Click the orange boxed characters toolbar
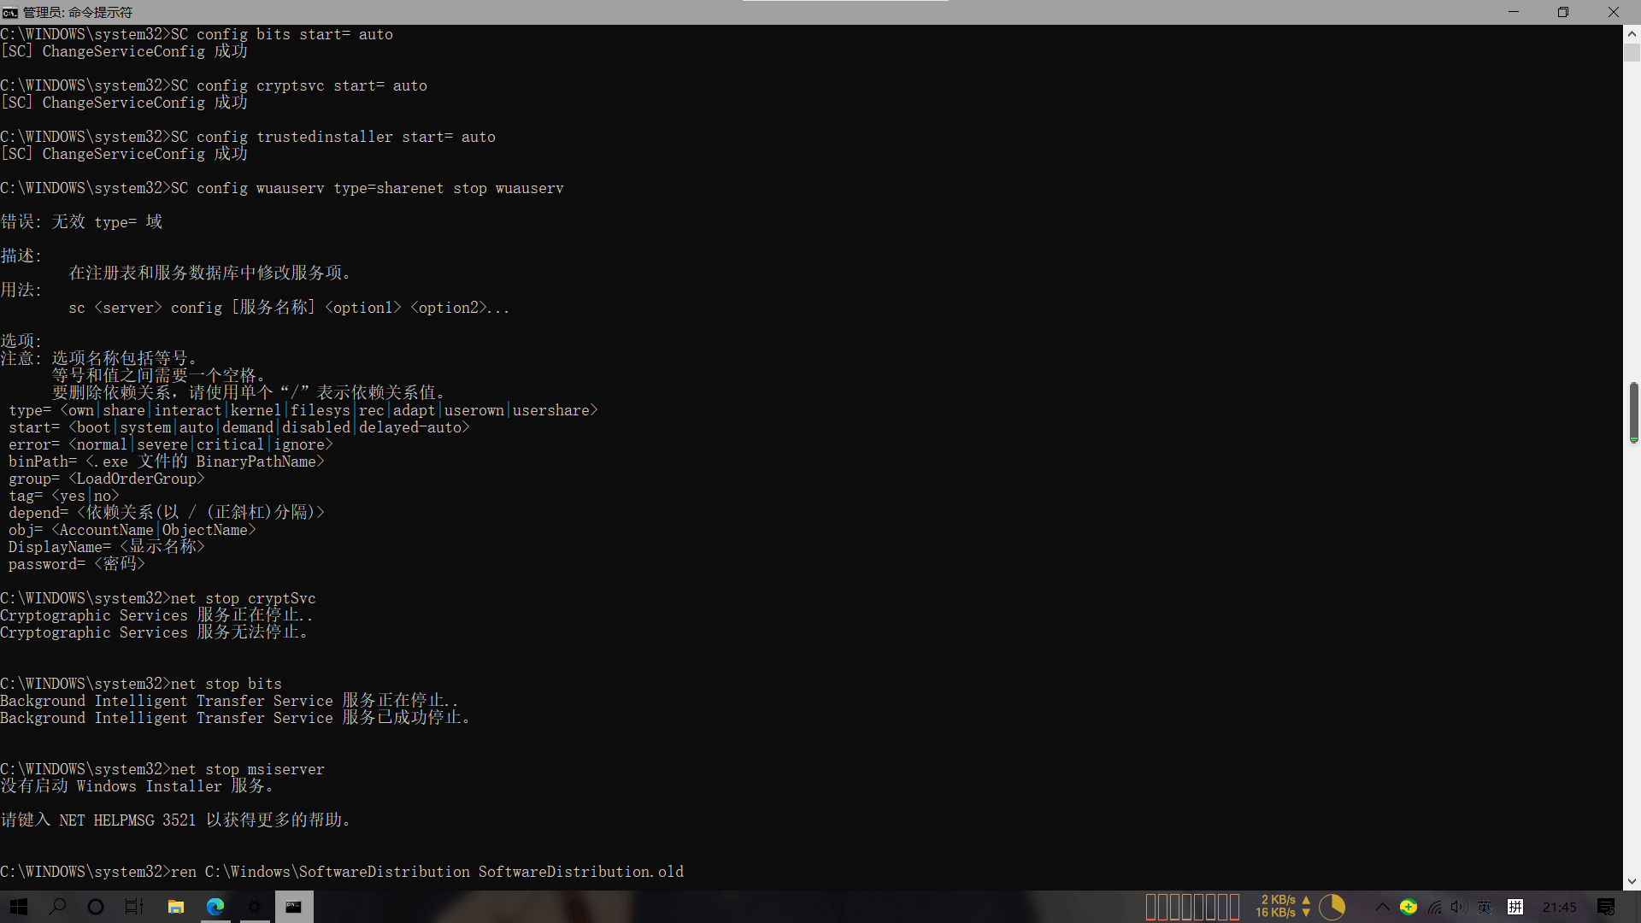The image size is (1641, 923). point(1192,907)
